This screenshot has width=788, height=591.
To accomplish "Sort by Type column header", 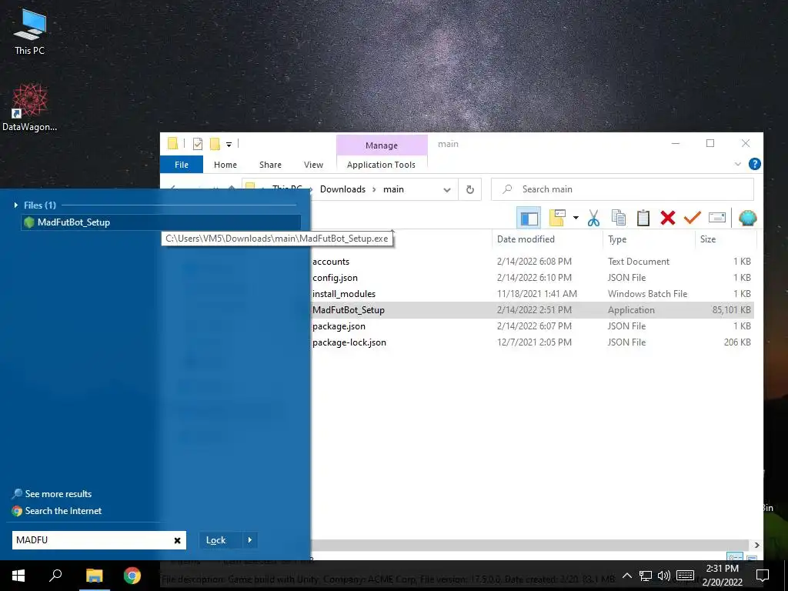I will point(648,239).
